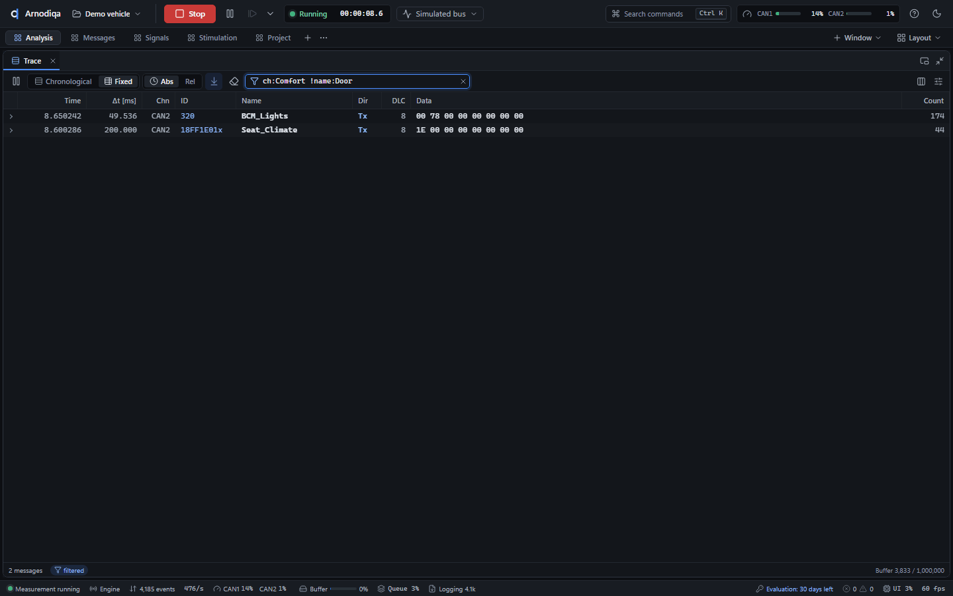Open trace settings sliders icon

pos(938,81)
